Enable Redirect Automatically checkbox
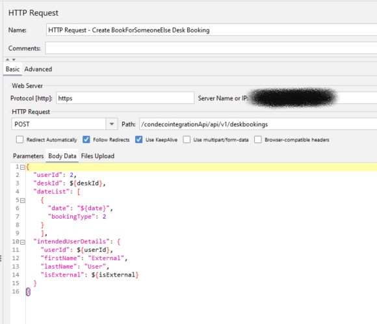Screen dimensions: 377x324 coord(19,140)
